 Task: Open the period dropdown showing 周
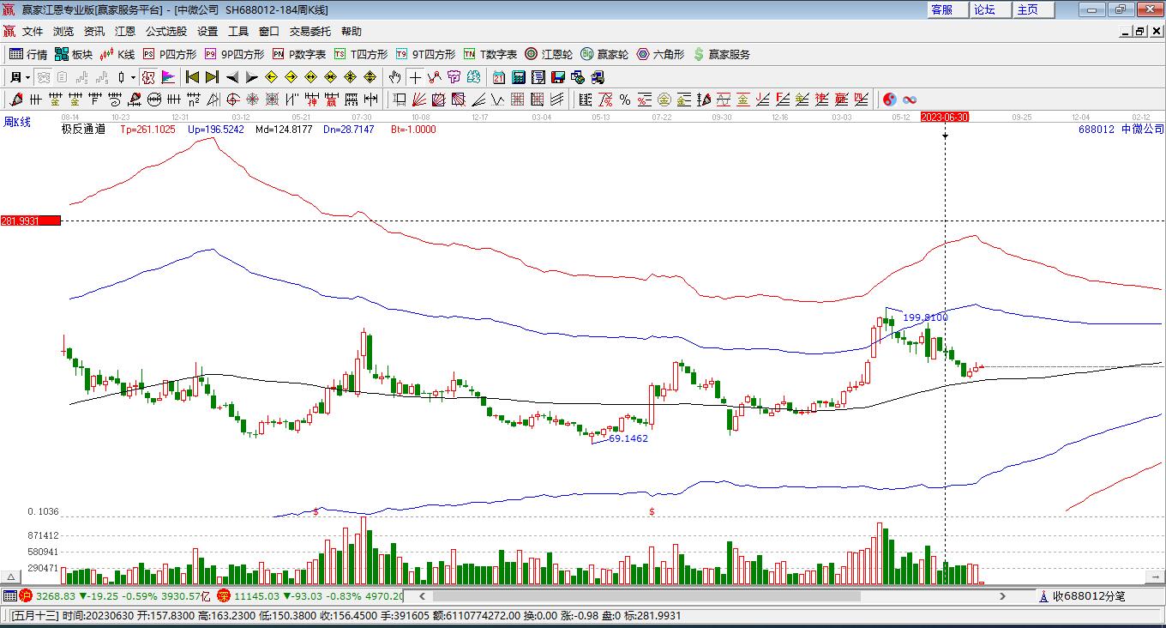coord(20,77)
